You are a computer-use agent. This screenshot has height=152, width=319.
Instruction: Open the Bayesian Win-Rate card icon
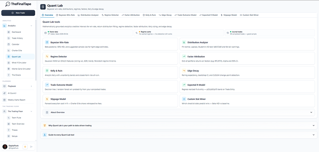click(x=47, y=42)
